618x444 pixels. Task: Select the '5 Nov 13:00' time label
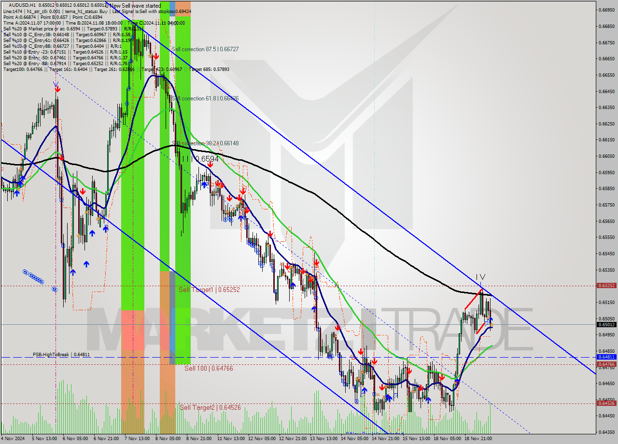[45, 439]
